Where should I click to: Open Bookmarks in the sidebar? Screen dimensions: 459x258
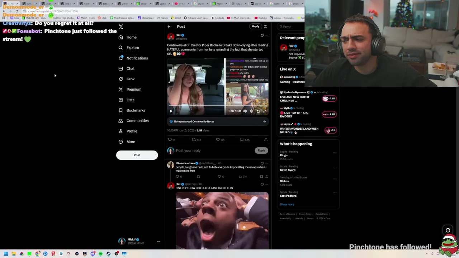(x=132, y=110)
